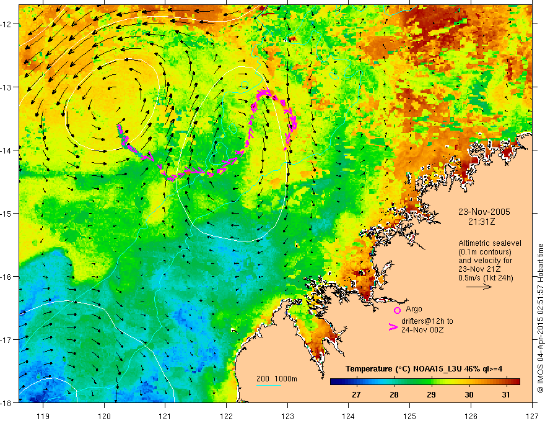Click the temperature color bar
This screenshot has width=545, height=421.
click(x=425, y=382)
